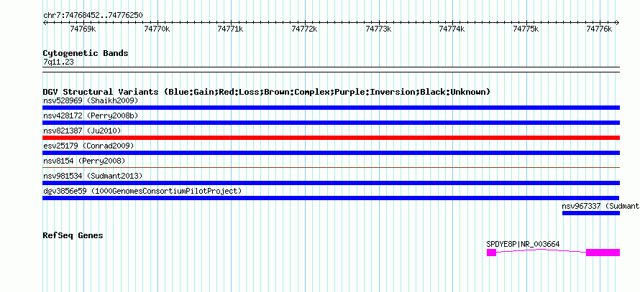The image size is (640, 292).
Task: Click the short blue bar under nsv967337
Action: [591, 213]
